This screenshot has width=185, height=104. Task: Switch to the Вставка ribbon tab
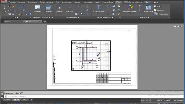click(22, 2)
